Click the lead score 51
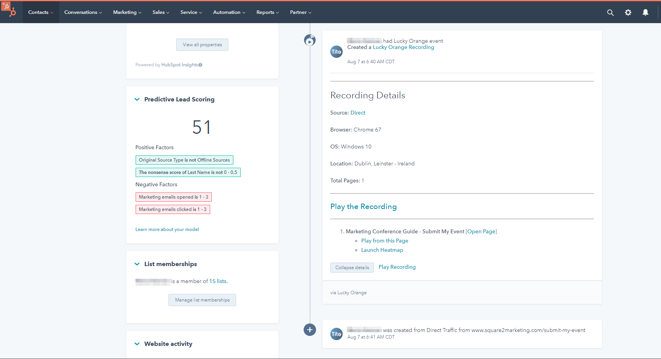 tap(202, 127)
